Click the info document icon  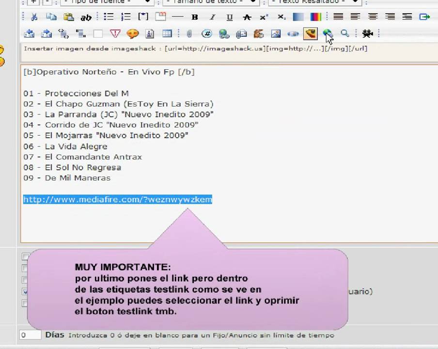coord(150,34)
